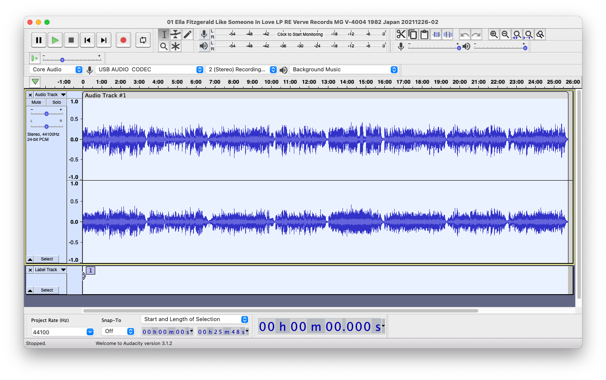Click the Undo icon
This screenshot has width=606, height=380.
[x=464, y=34]
